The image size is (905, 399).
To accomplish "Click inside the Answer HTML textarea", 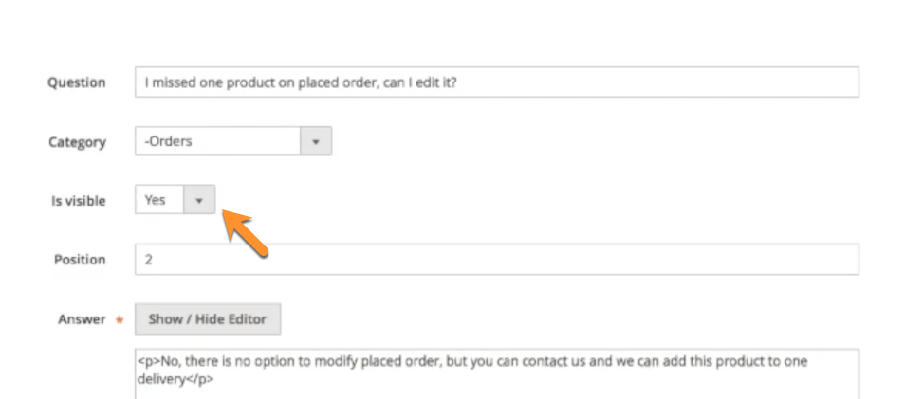I will click(496, 374).
